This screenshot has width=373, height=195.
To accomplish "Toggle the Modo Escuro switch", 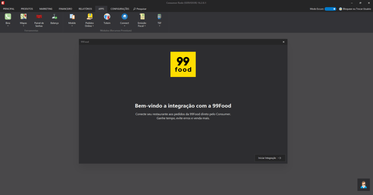I will click(x=330, y=9).
